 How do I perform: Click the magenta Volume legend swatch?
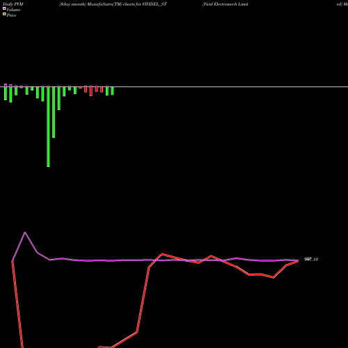pos(4,8)
